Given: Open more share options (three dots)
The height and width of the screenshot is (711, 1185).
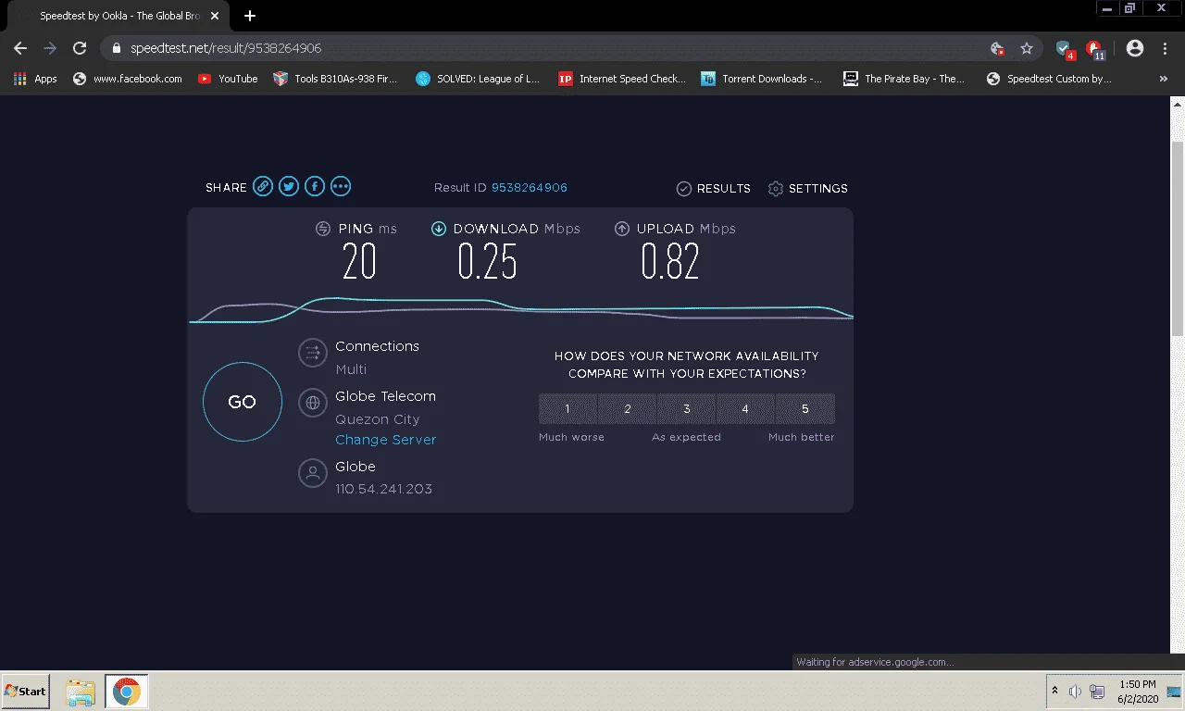Looking at the screenshot, I should pyautogui.click(x=341, y=187).
